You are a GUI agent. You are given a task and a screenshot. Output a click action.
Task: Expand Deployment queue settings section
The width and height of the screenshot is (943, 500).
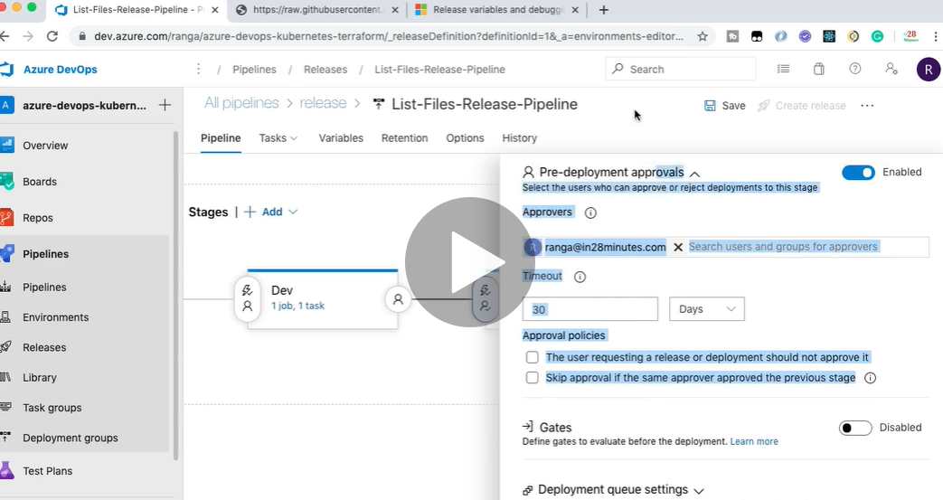698,490
